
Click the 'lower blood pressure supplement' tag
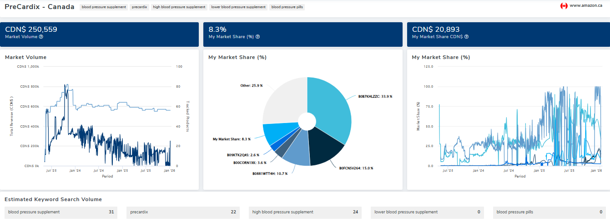[238, 7]
